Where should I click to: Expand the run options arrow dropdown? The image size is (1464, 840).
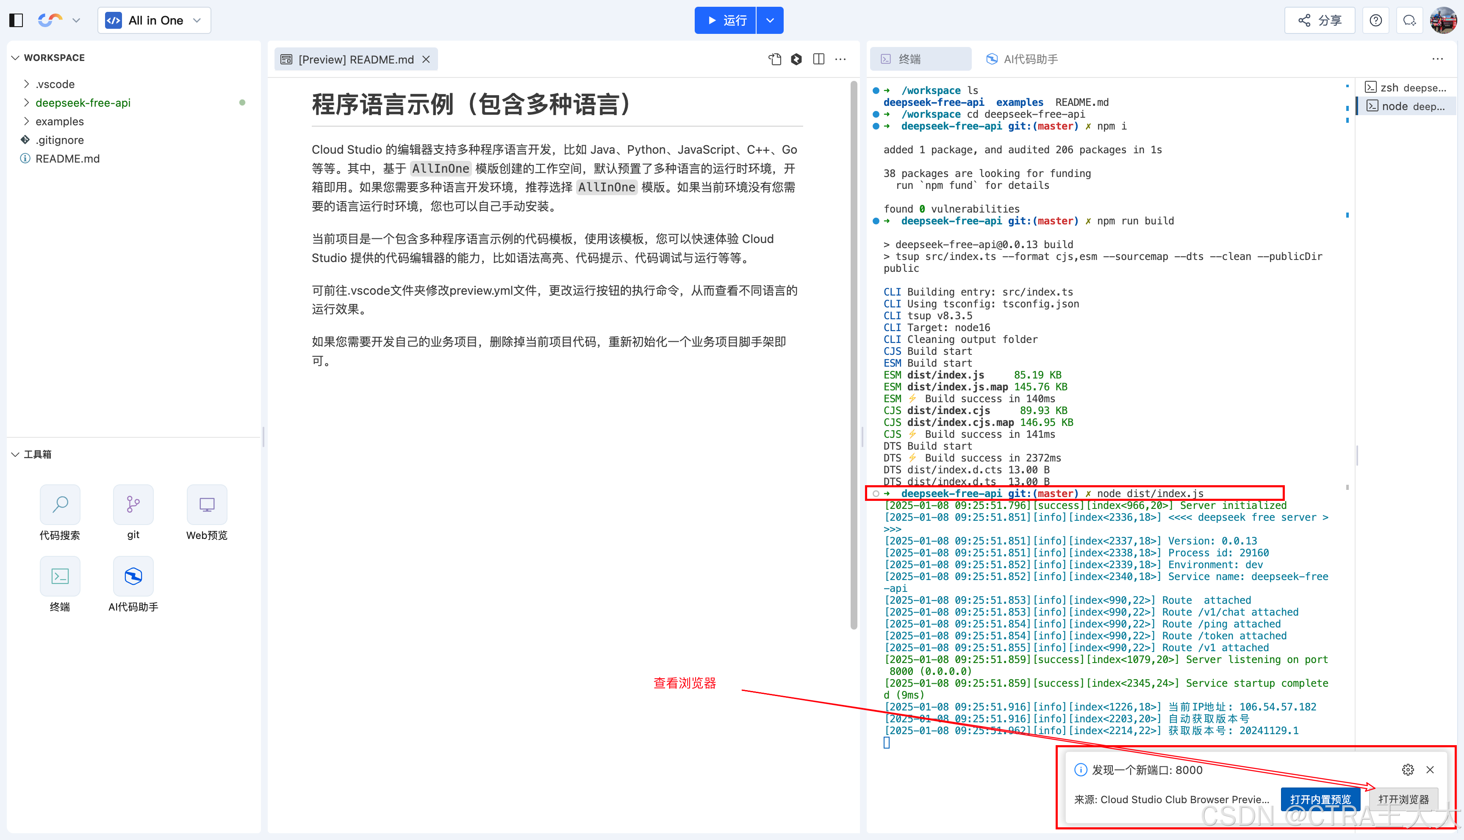pos(770,20)
